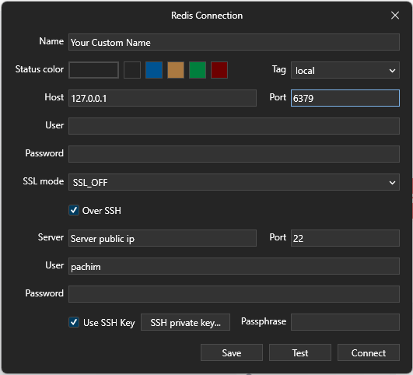The height and width of the screenshot is (375, 413).
Task: Connect to the Redis server
Action: pyautogui.click(x=369, y=352)
